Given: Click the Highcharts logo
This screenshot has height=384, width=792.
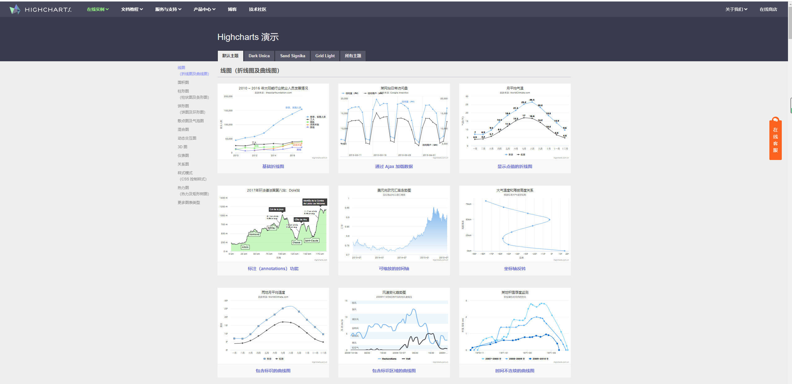Looking at the screenshot, I should 41,10.
